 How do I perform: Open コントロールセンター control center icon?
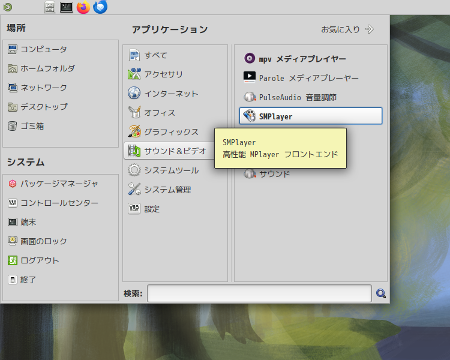[13, 203]
